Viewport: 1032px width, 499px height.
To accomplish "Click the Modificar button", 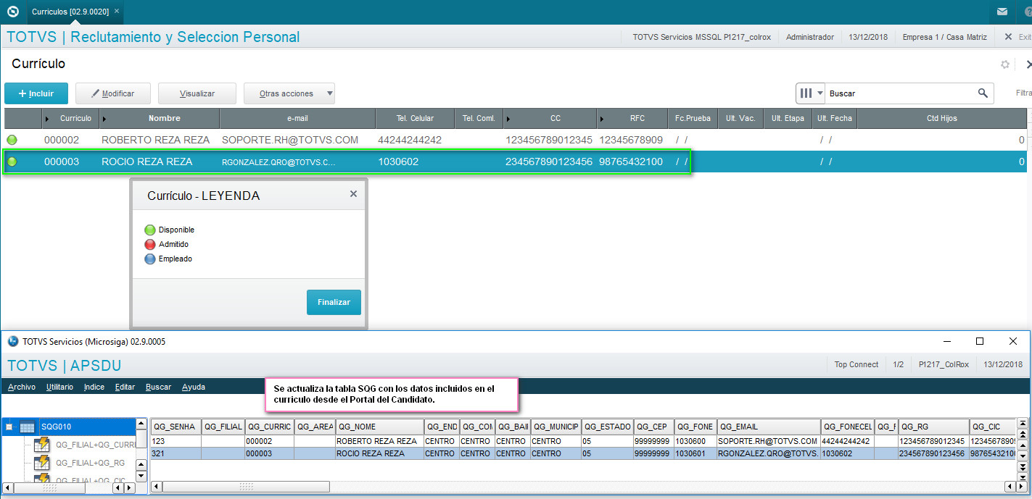I will (x=115, y=93).
